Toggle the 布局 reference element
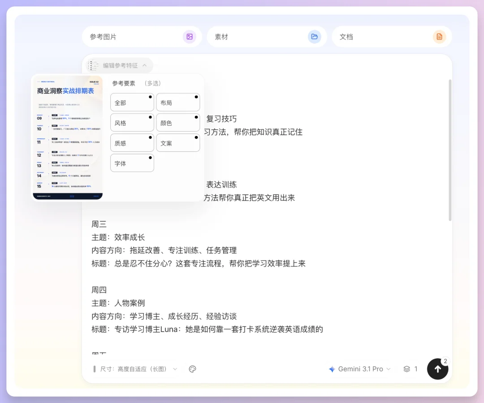 [178, 102]
